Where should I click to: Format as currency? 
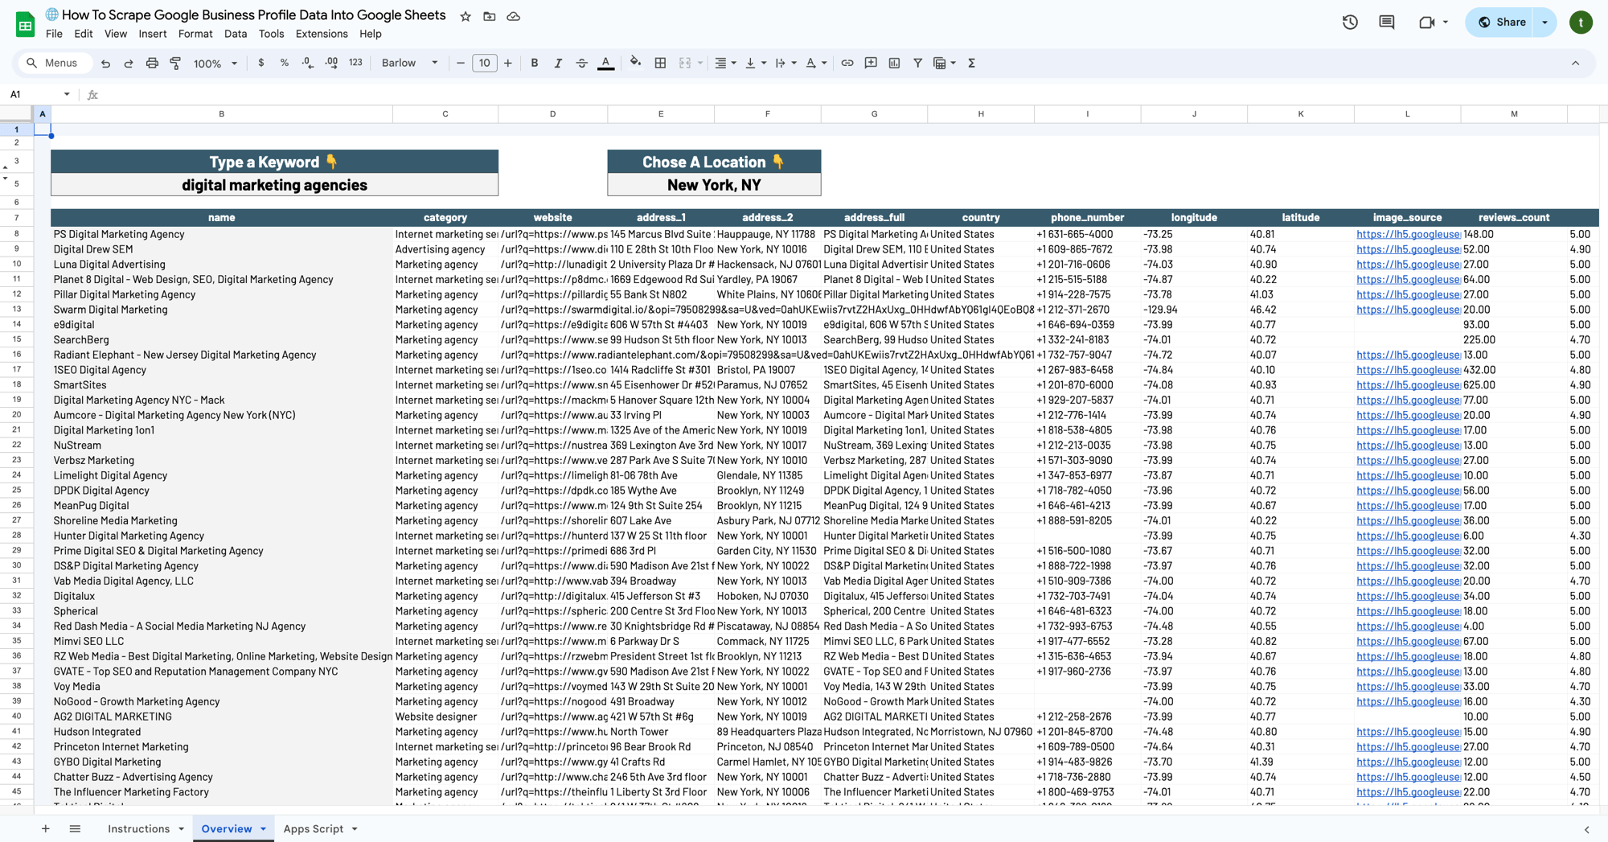tap(260, 63)
